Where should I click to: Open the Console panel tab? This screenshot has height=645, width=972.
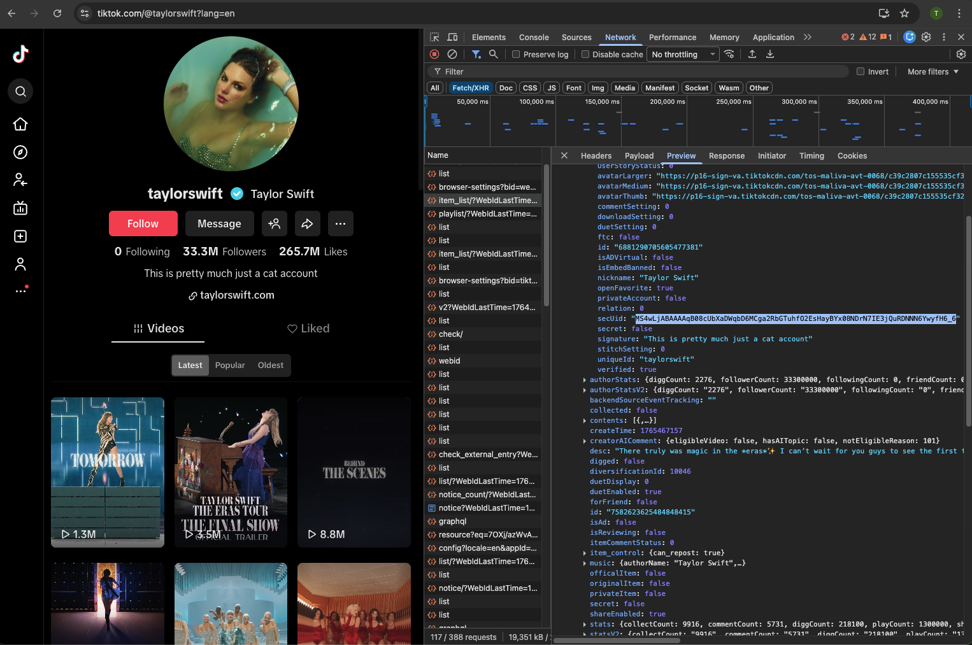pos(533,38)
